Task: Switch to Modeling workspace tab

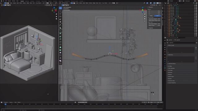Action: tap(27, 1)
